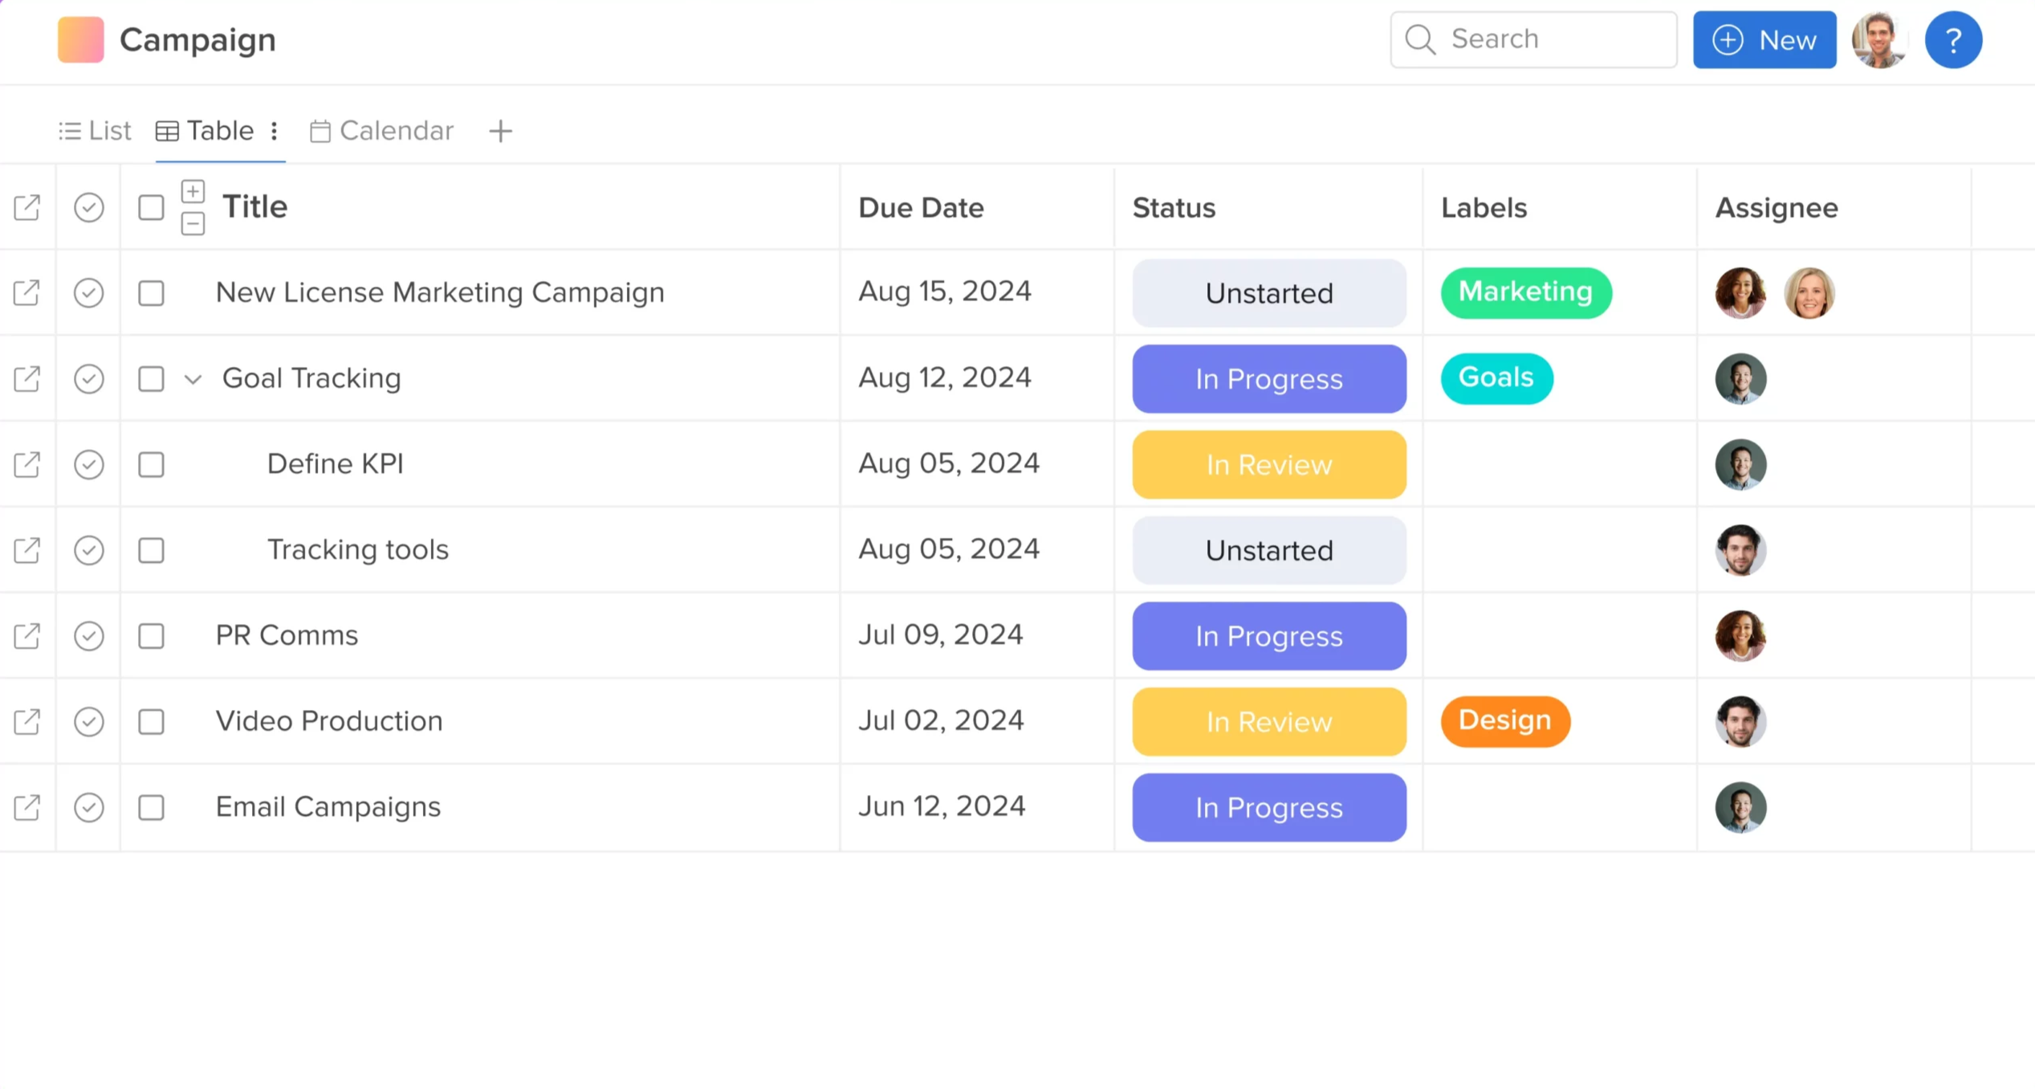Expand all rows with plus icon
Viewport: 2035px width, 1089px height.
[x=193, y=191]
